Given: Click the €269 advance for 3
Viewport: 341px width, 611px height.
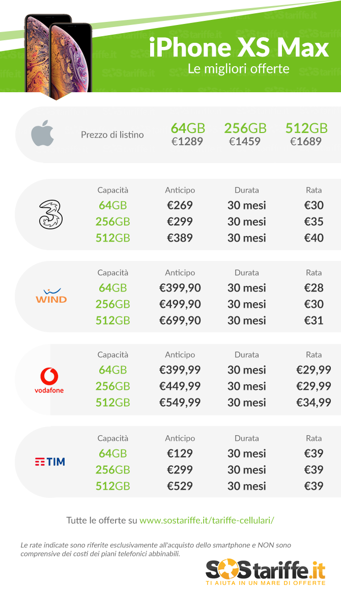Looking at the screenshot, I should [x=180, y=205].
